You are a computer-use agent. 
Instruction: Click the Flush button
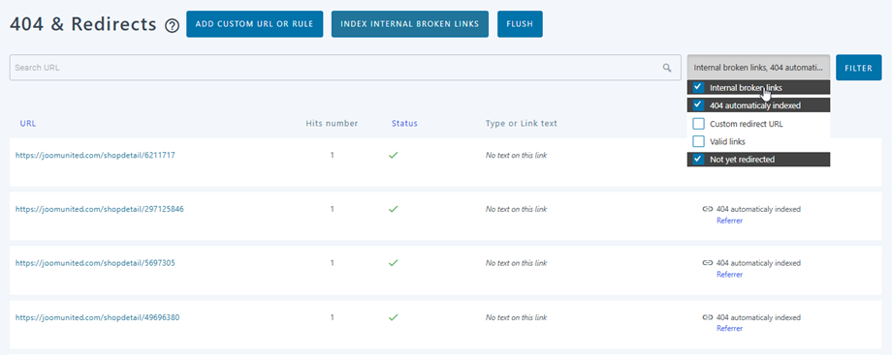[520, 24]
